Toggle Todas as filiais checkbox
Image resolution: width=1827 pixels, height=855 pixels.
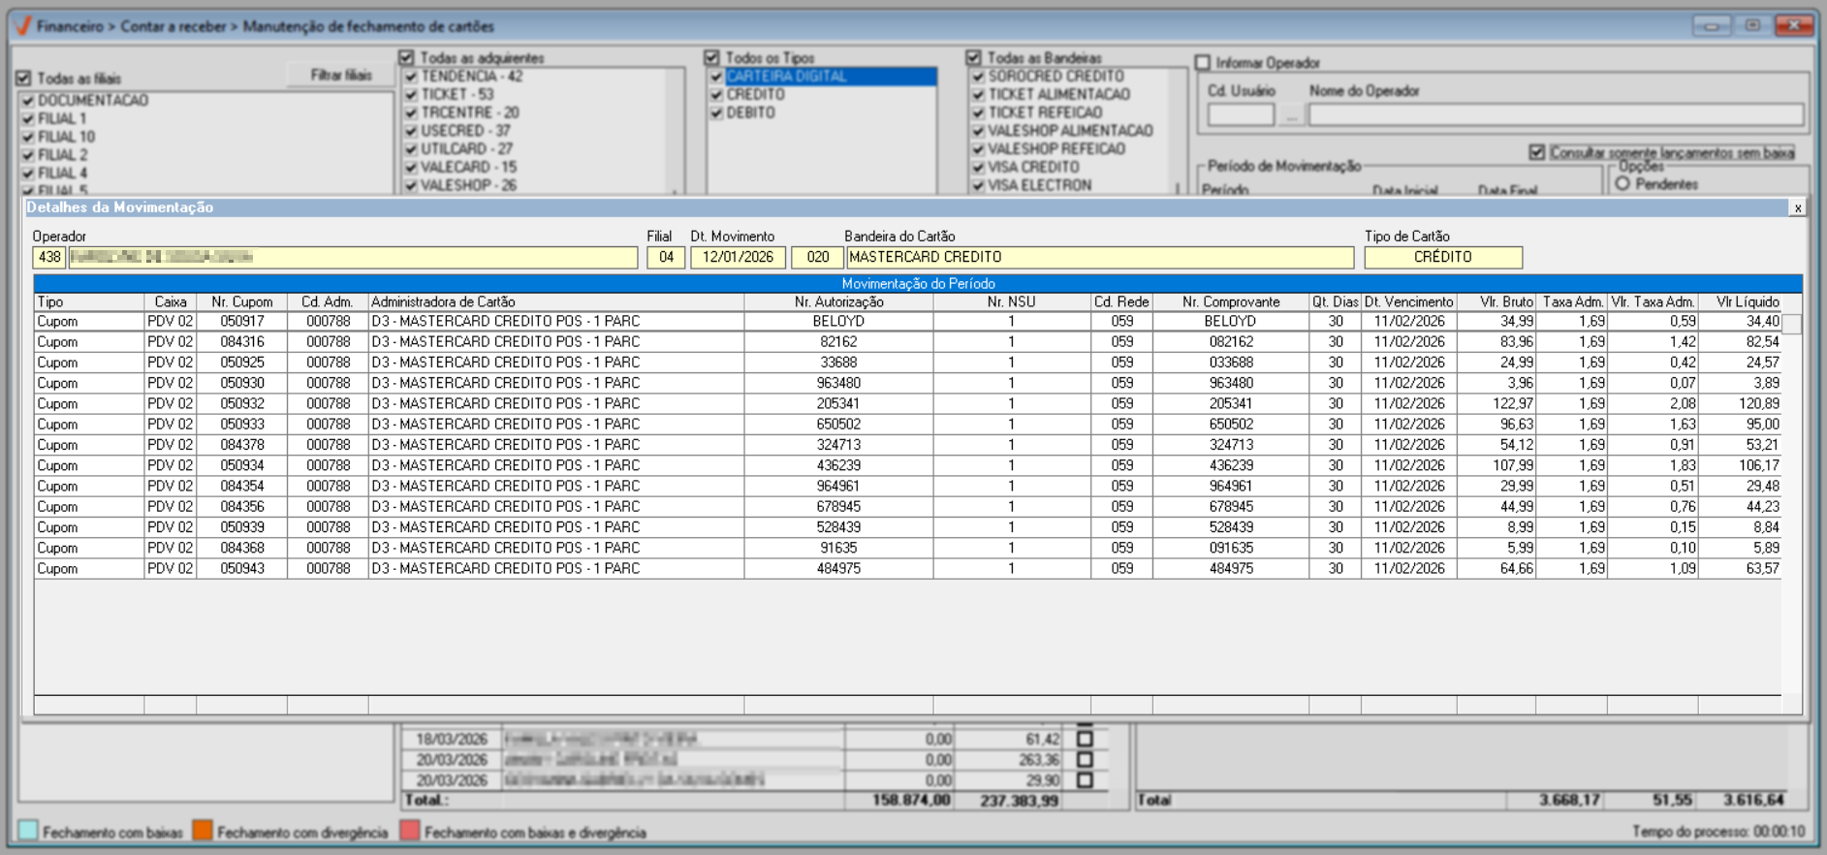point(24,79)
